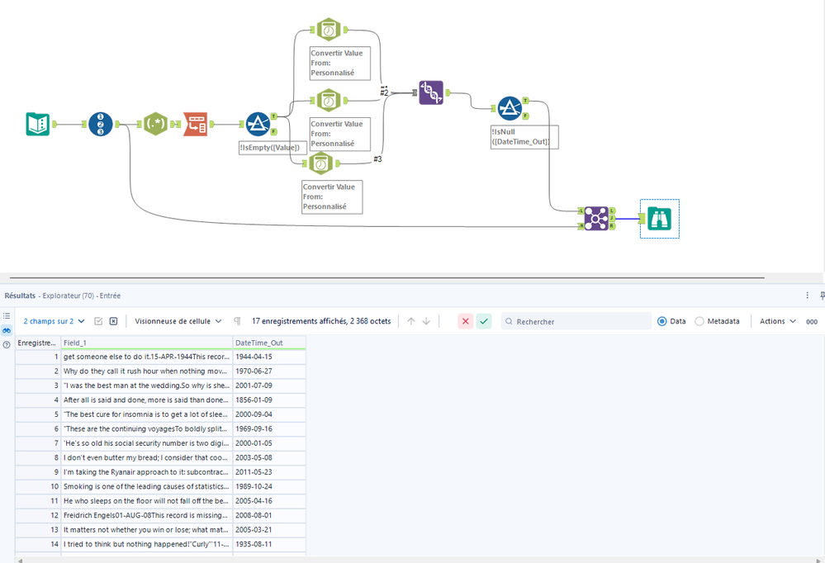Screen dimensions: 825x563
Task: Pin the results panel
Action: click(x=822, y=296)
